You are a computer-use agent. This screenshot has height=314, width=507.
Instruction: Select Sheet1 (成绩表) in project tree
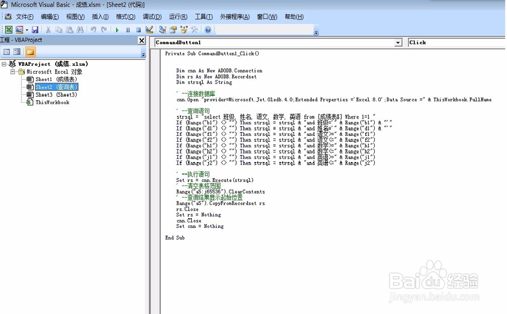pyautogui.click(x=56, y=80)
